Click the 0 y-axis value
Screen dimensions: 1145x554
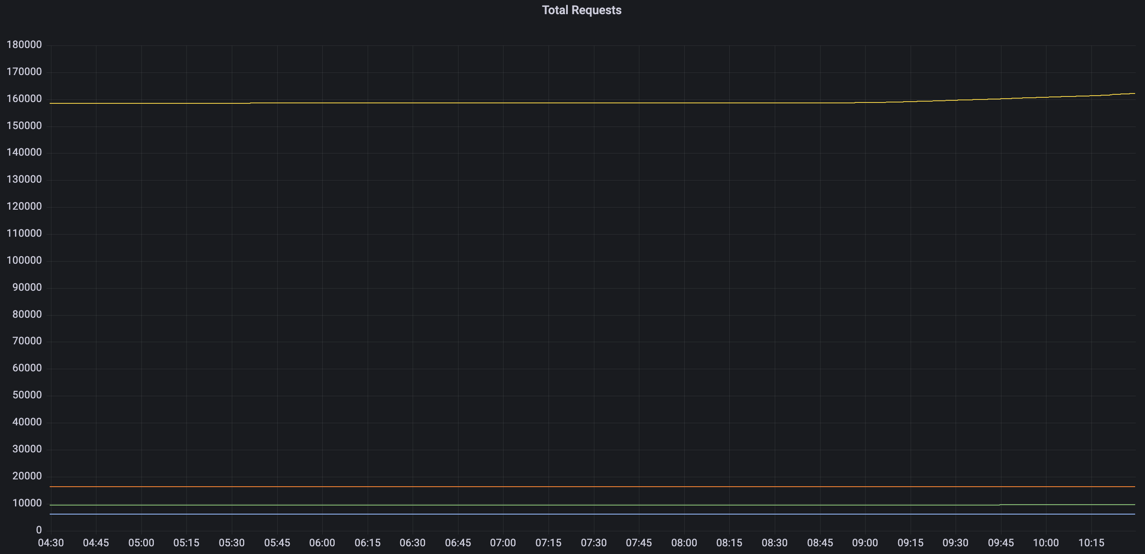tap(38, 530)
